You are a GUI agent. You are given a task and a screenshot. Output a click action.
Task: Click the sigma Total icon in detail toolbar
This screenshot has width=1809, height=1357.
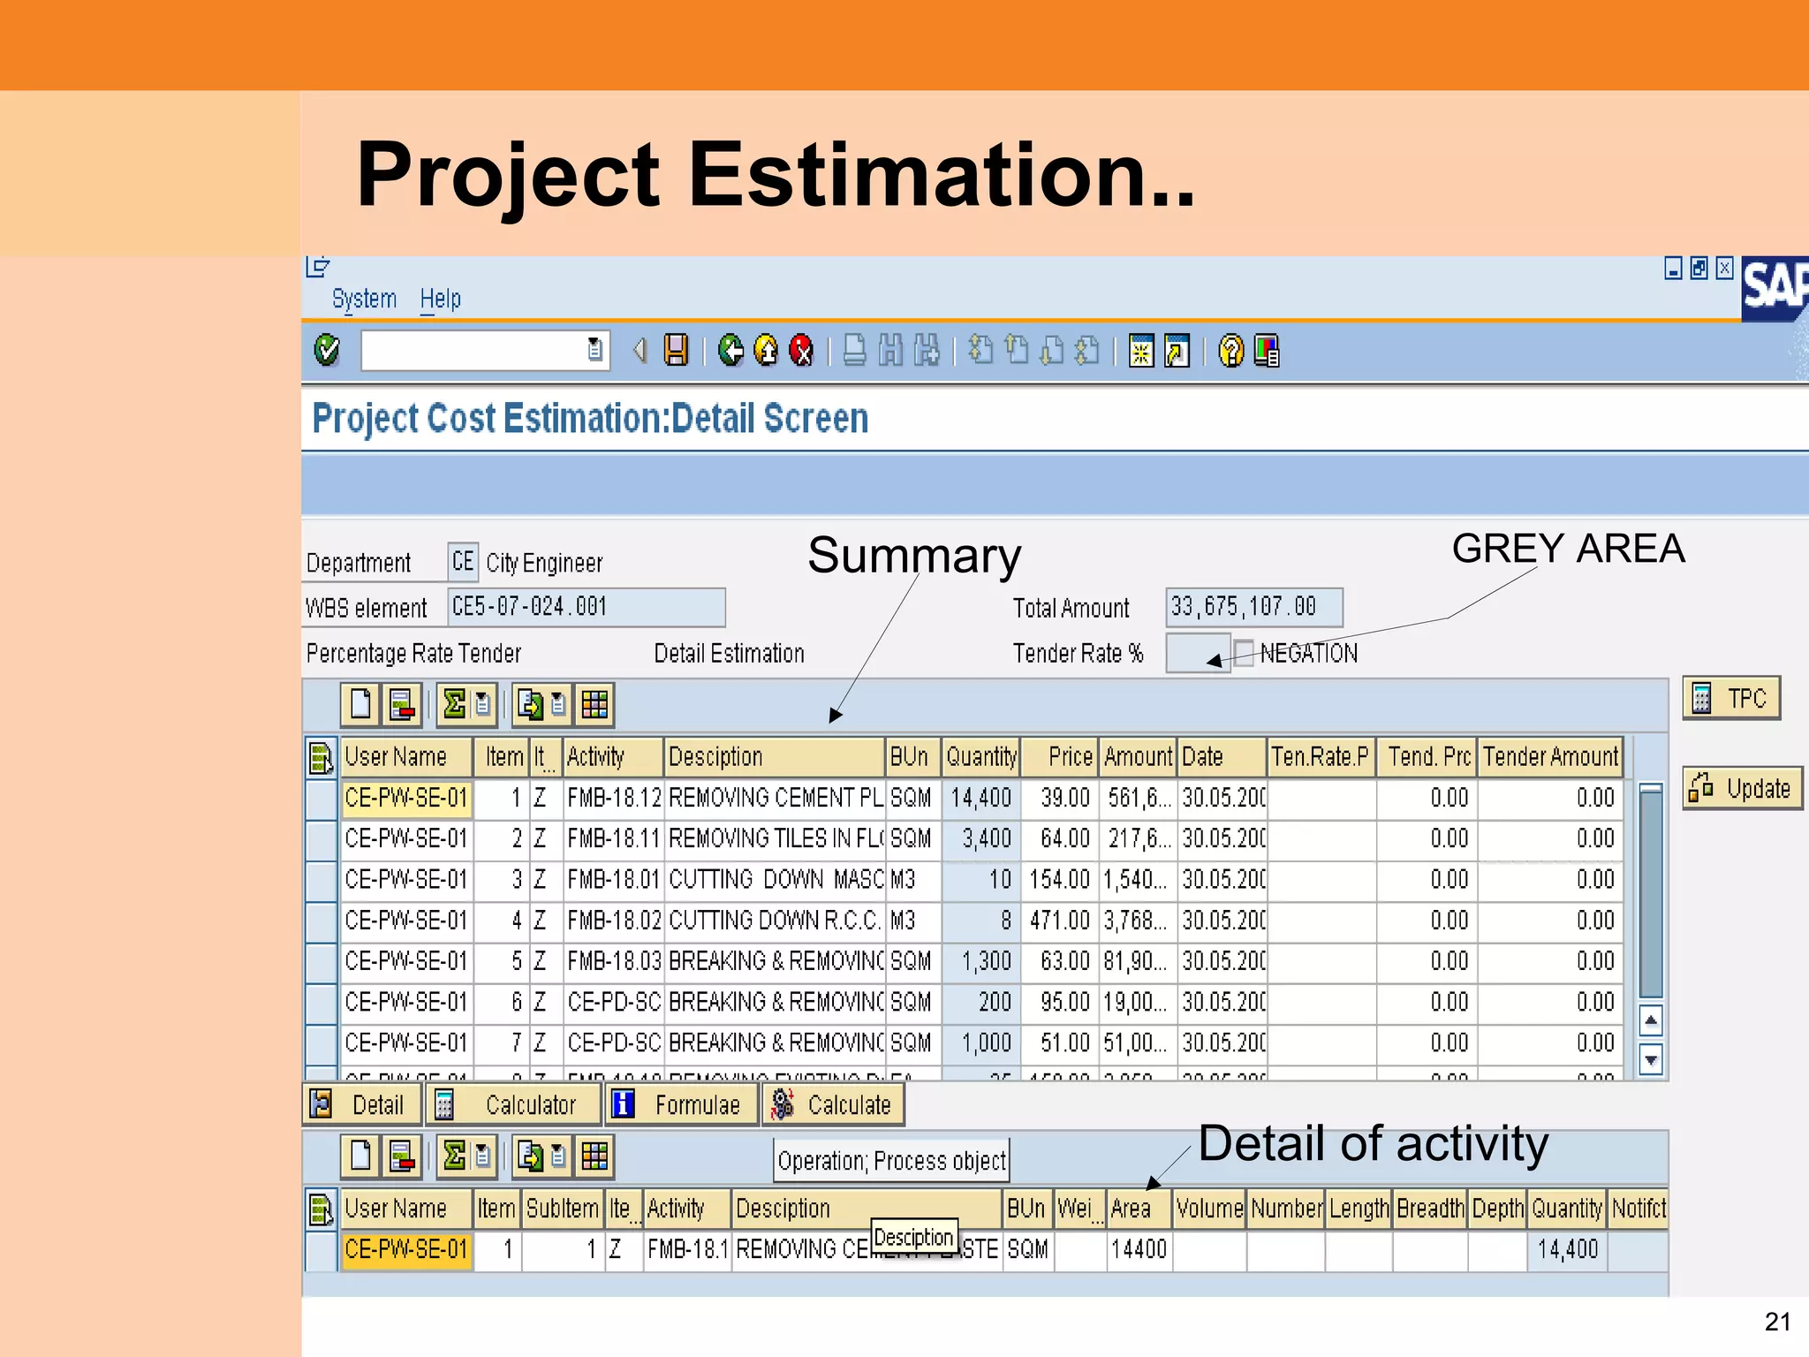click(454, 1156)
